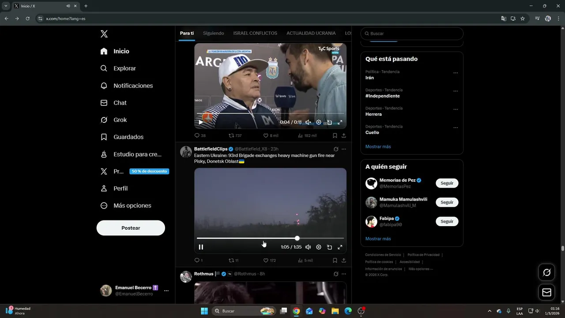
Task: Click the 50 % de descuento badge
Action: tap(149, 171)
